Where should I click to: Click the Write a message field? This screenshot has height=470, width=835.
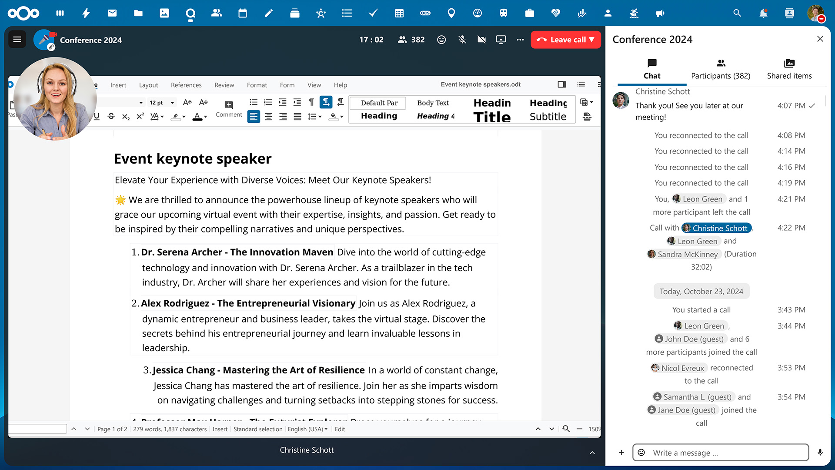point(721,453)
